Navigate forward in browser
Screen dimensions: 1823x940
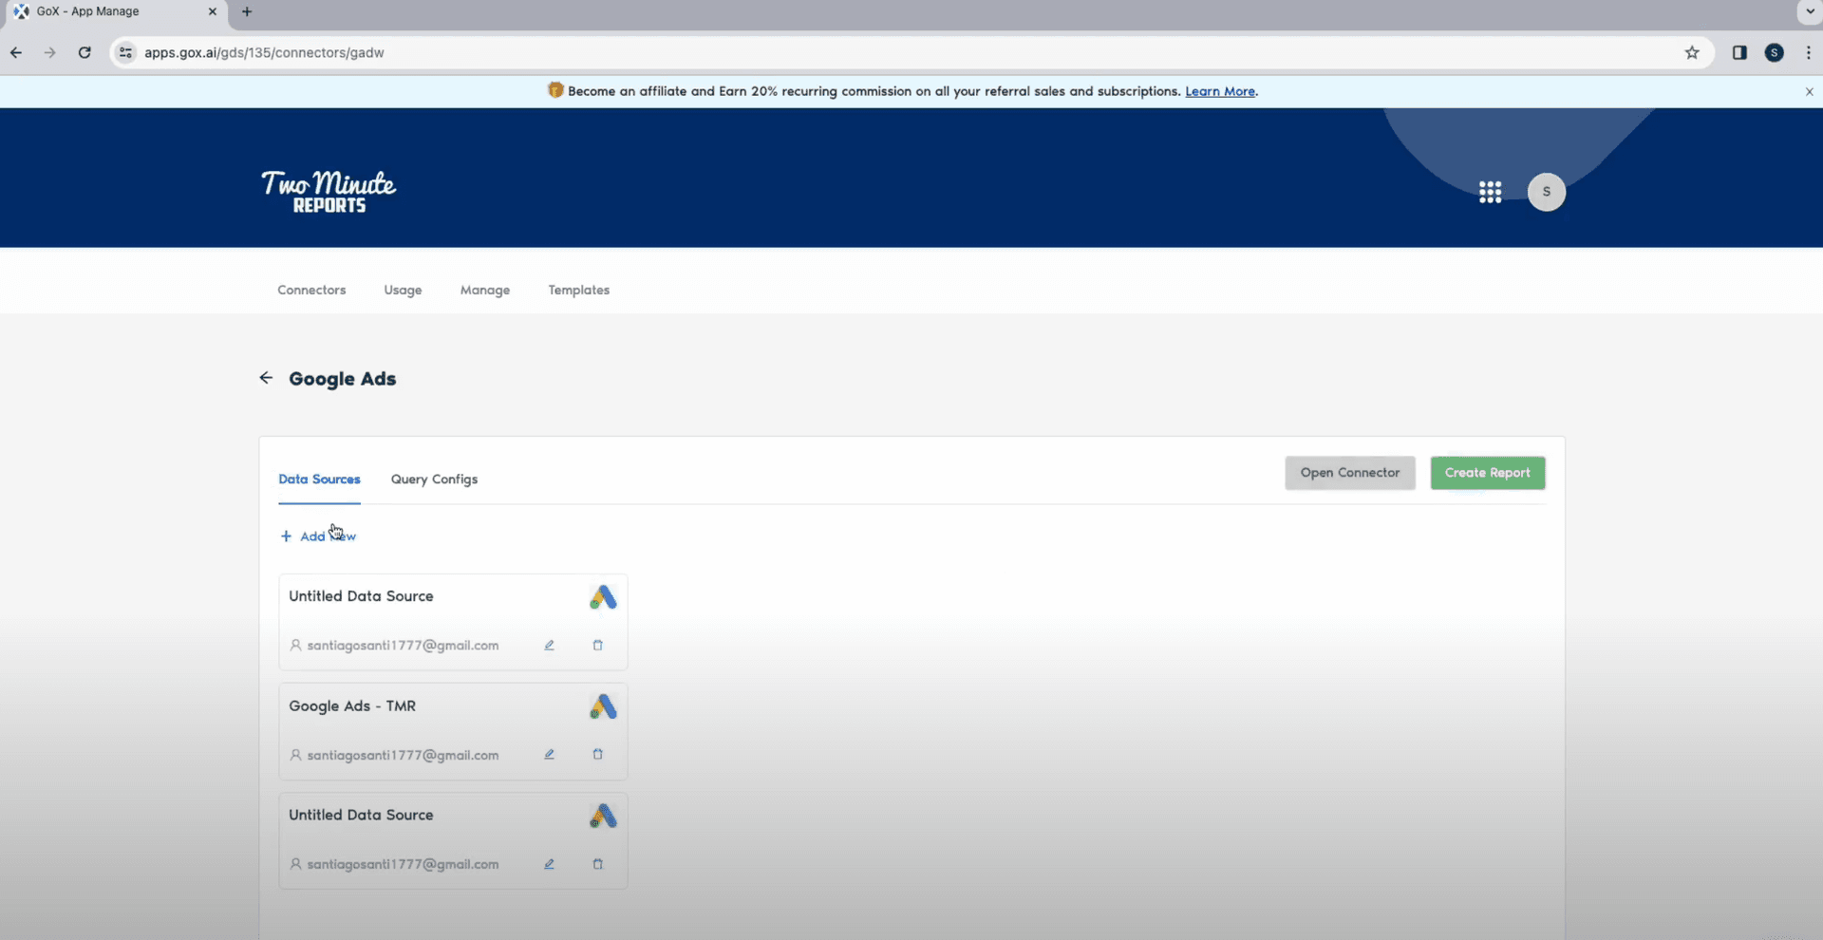click(50, 53)
